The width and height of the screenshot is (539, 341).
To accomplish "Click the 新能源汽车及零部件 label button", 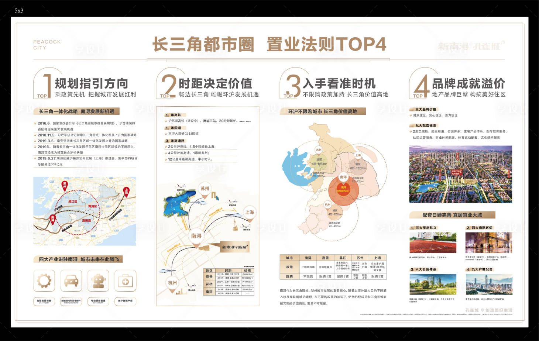I will (71, 301).
